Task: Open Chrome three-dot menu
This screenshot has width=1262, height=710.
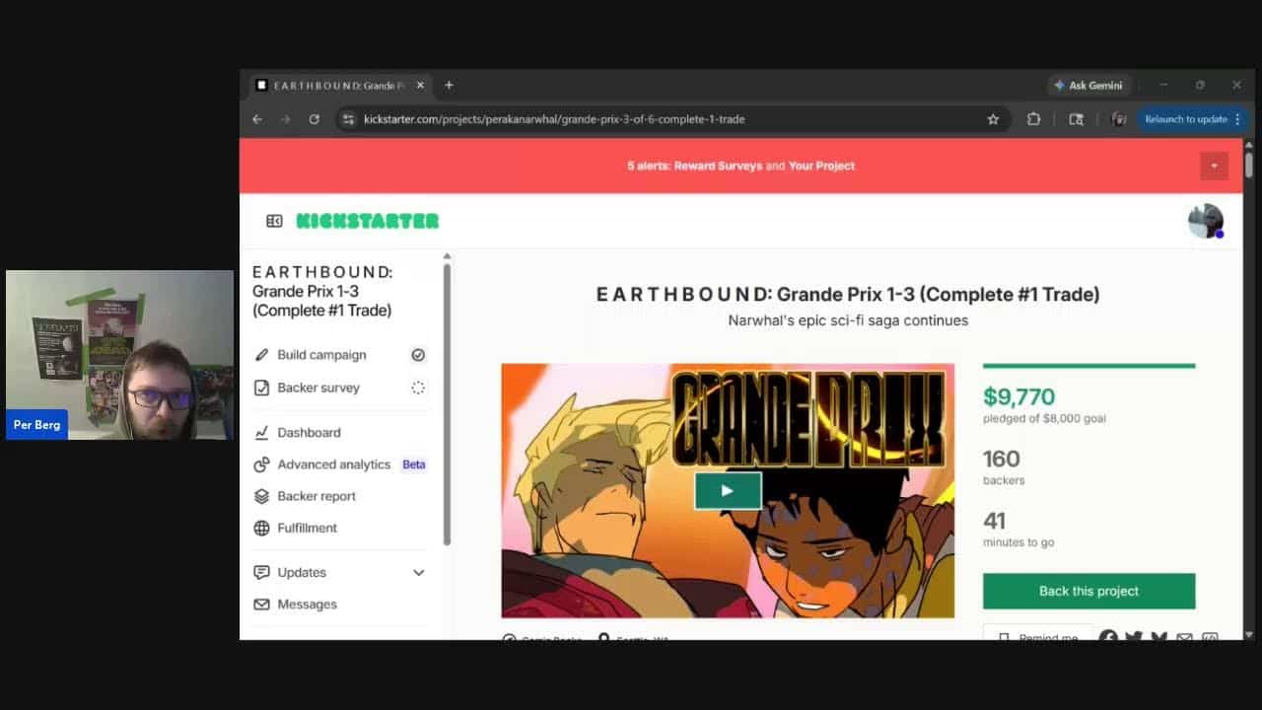Action: click(x=1237, y=119)
